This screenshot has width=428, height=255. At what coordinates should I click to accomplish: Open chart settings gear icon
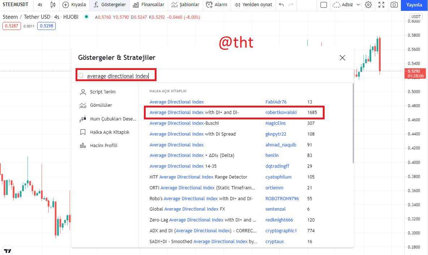[x=368, y=5]
